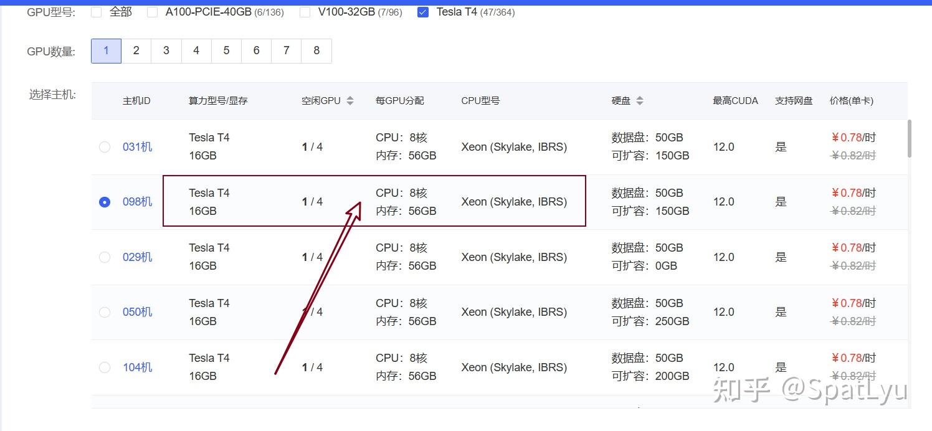Select GPU quantity 2

coord(136,51)
